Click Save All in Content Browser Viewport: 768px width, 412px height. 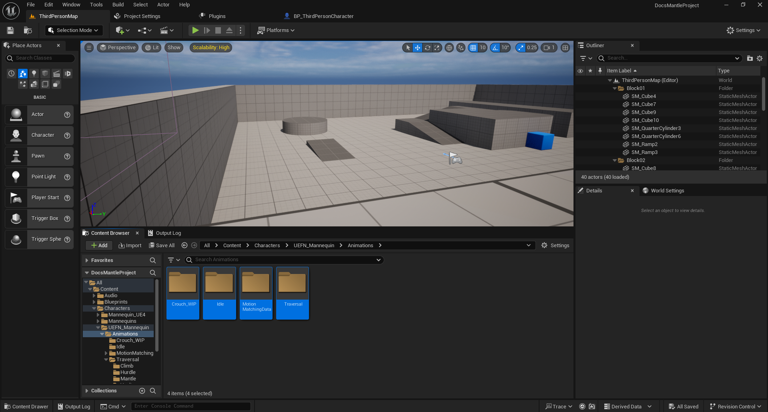pos(162,246)
